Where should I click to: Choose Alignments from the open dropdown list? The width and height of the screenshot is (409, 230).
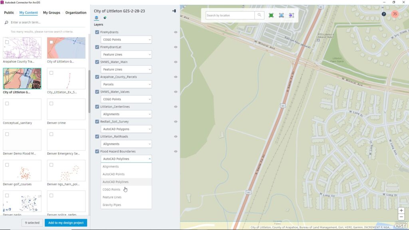(126, 167)
